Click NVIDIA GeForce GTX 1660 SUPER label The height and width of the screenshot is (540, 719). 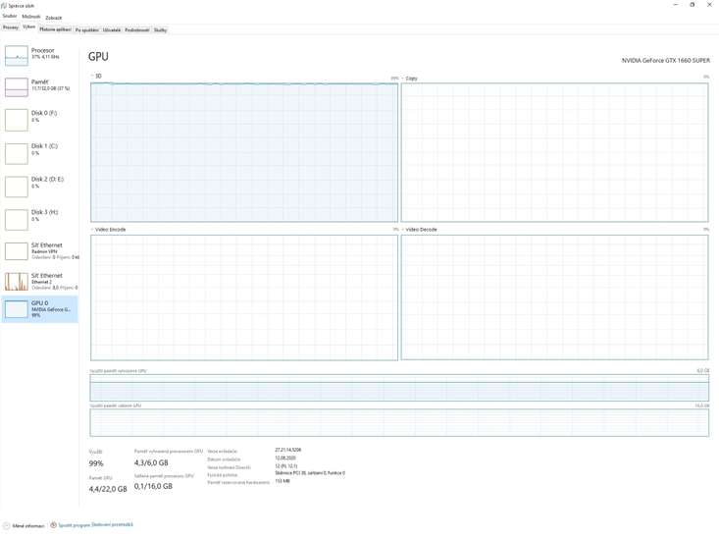[665, 61]
